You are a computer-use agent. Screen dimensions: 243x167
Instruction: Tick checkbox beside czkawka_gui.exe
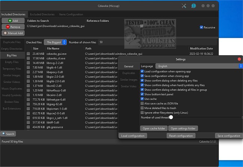28,54
